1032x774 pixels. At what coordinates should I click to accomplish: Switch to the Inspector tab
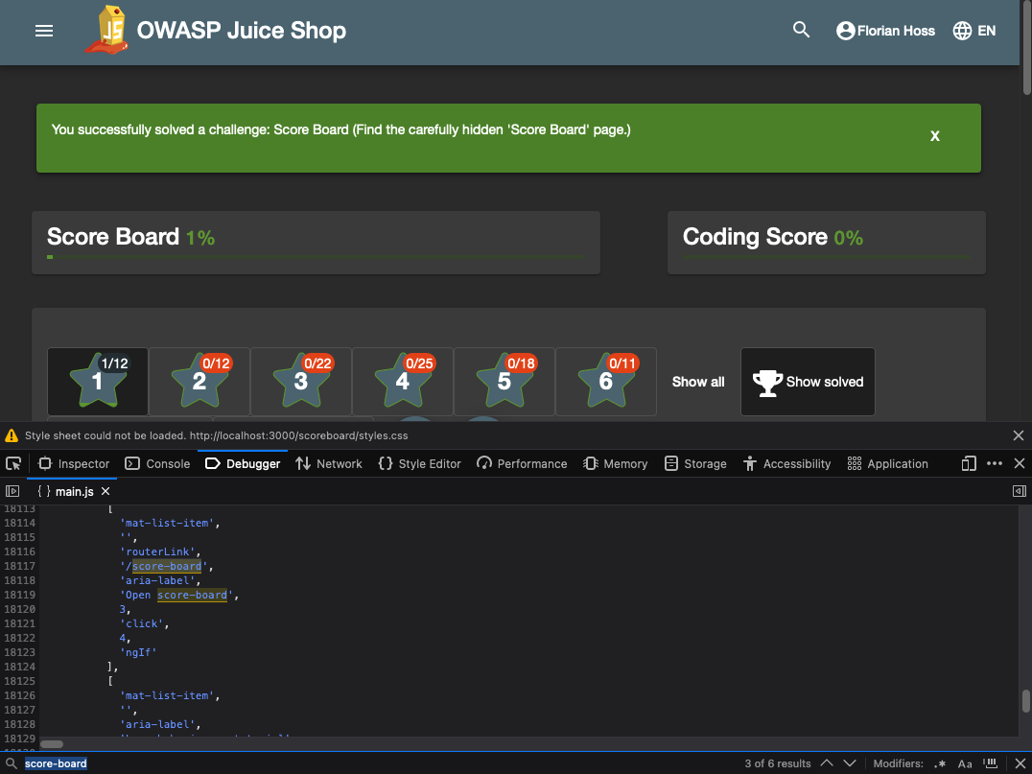[74, 464]
